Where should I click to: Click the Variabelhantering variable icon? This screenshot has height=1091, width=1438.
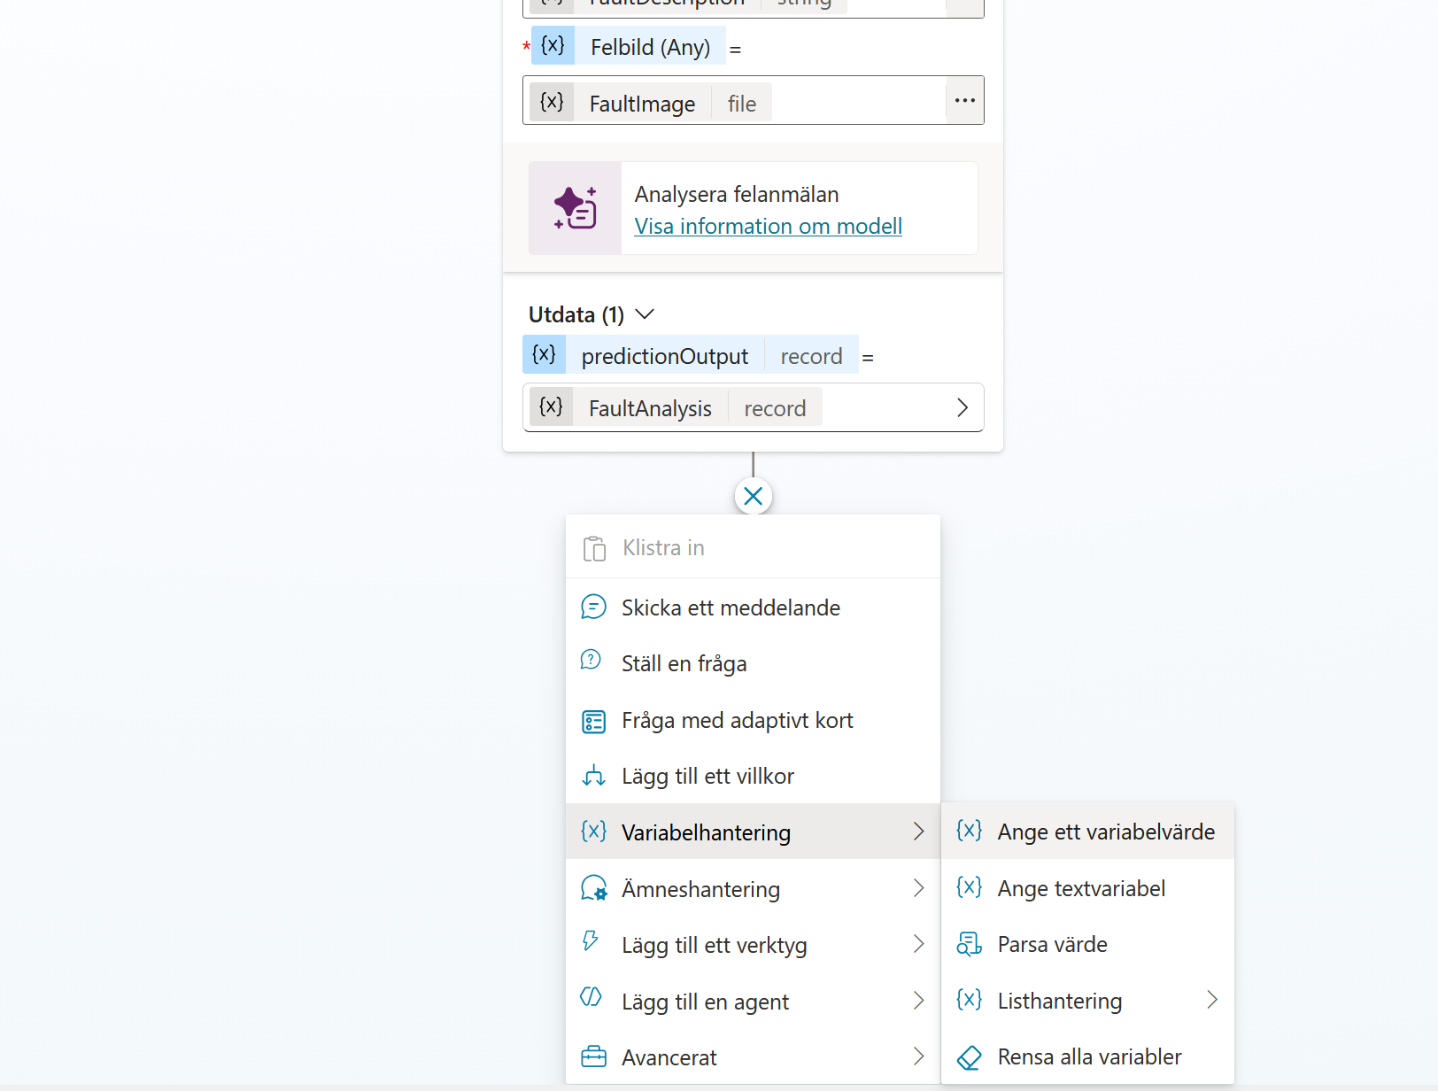point(593,831)
